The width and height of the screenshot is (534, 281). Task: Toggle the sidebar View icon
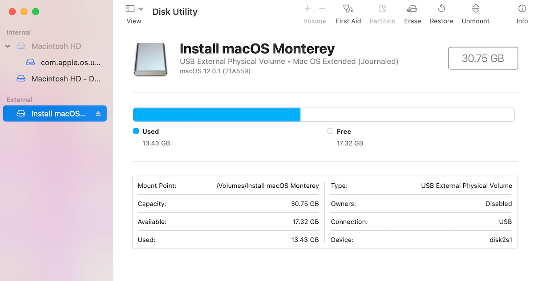pyautogui.click(x=130, y=8)
